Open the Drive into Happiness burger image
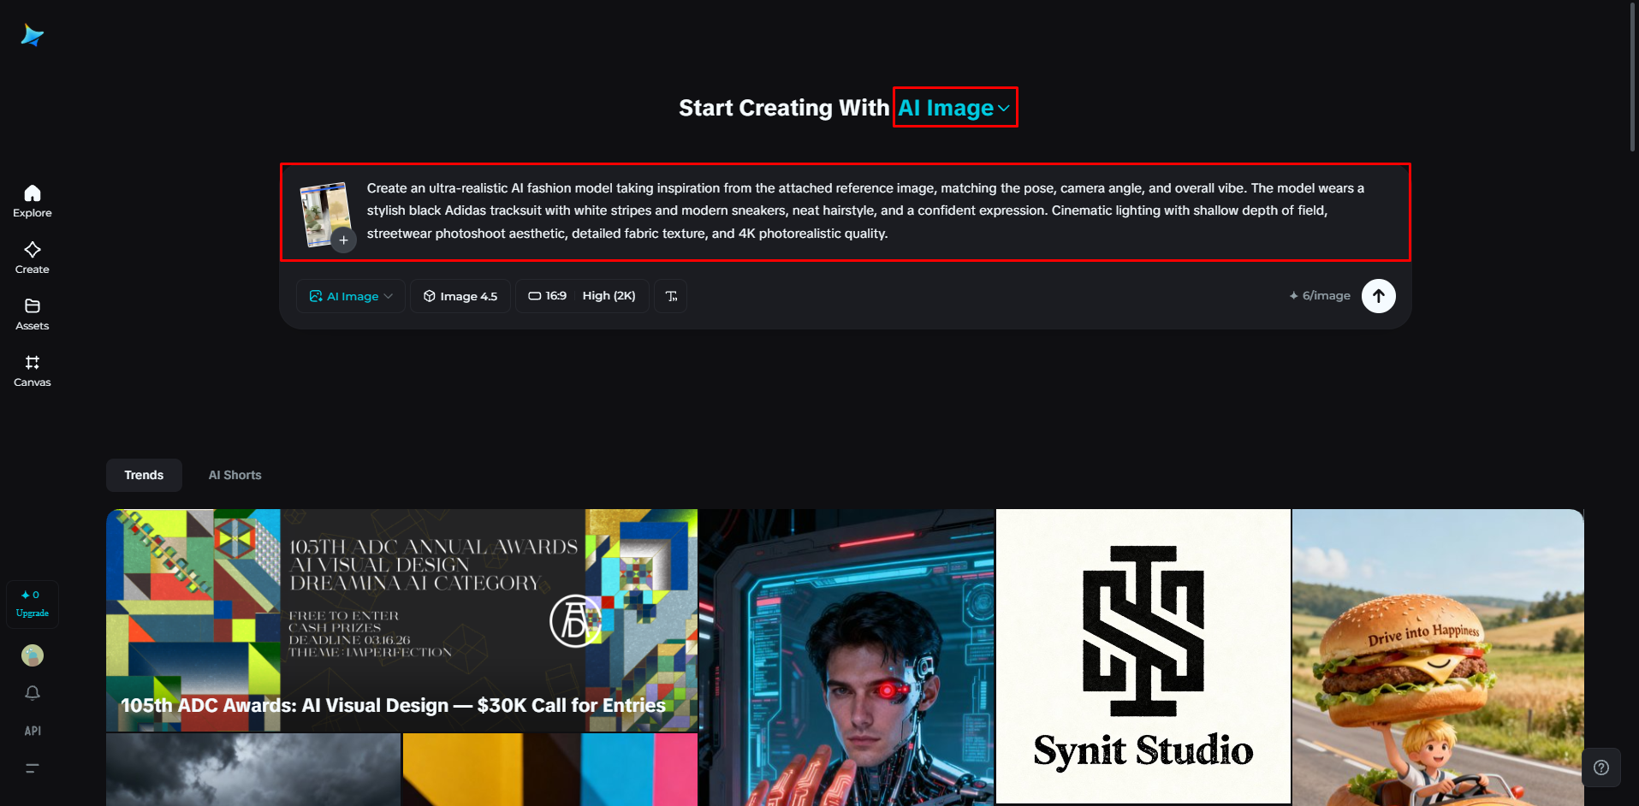The image size is (1639, 806). click(x=1438, y=657)
